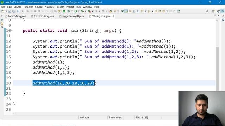Collapse the main method fold marker
225x126 pixels.
coord(12,30)
